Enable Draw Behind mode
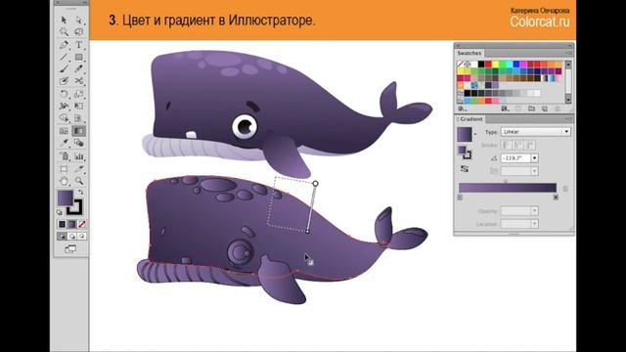This screenshot has width=626, height=352. [x=71, y=237]
